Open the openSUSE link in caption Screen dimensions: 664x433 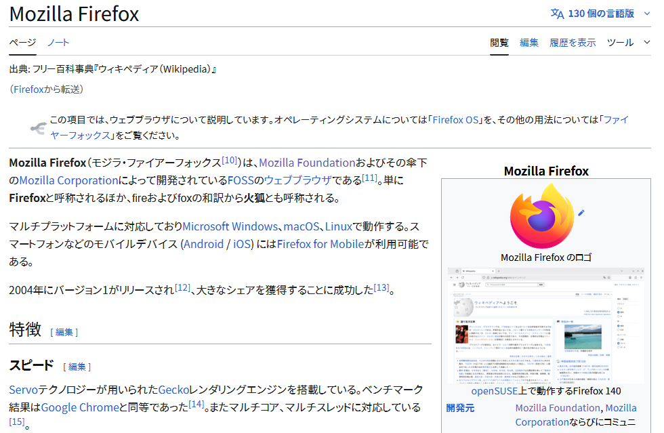[493, 391]
